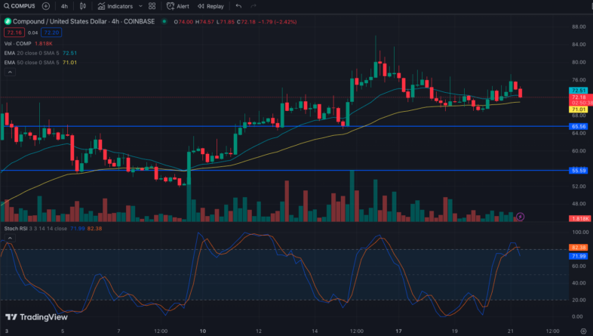Click the bold date label 17 on time axis
The height and width of the screenshot is (336, 593).
pyautogui.click(x=398, y=331)
